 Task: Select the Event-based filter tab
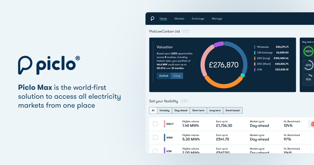click(233, 110)
